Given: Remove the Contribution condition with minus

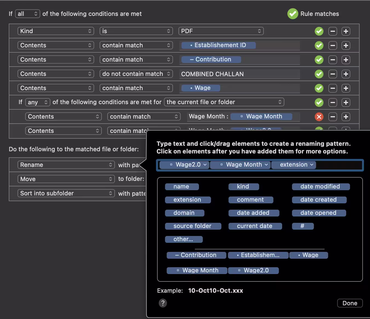Looking at the screenshot, I should coord(333,60).
